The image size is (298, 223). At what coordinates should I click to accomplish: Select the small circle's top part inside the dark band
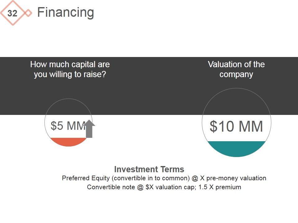click(x=69, y=107)
